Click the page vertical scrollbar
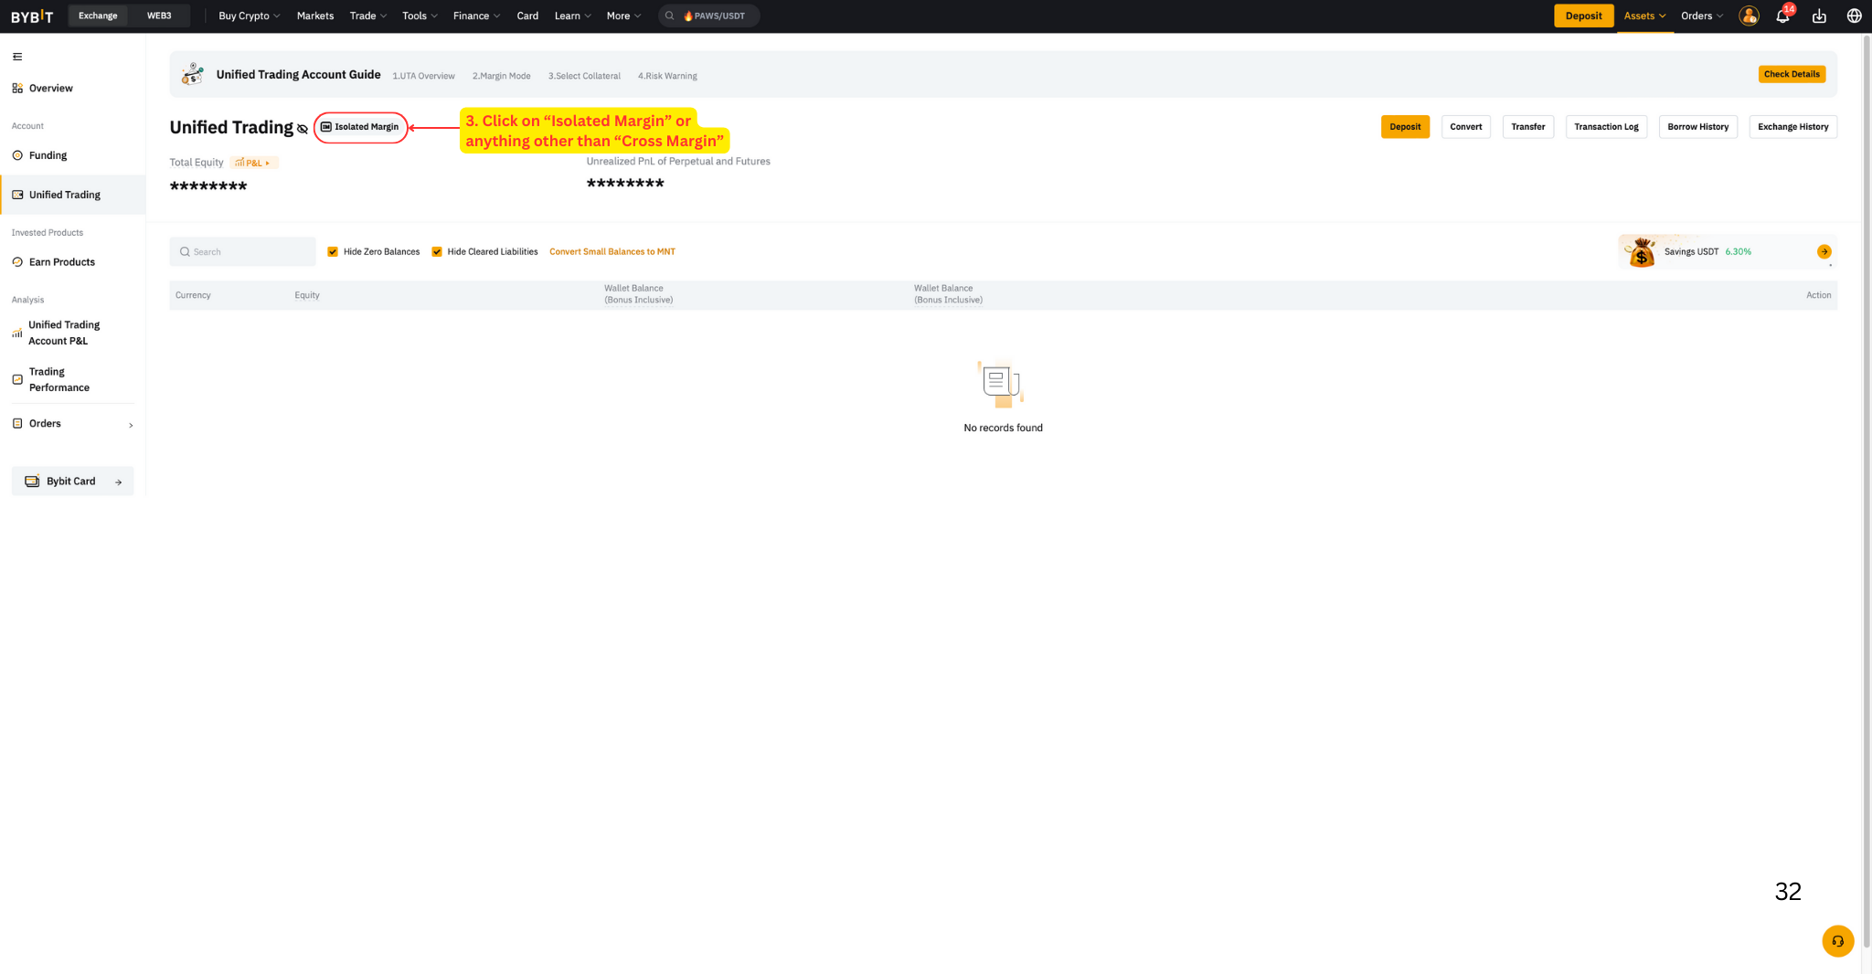1872x974 pixels. pyautogui.click(x=1867, y=493)
